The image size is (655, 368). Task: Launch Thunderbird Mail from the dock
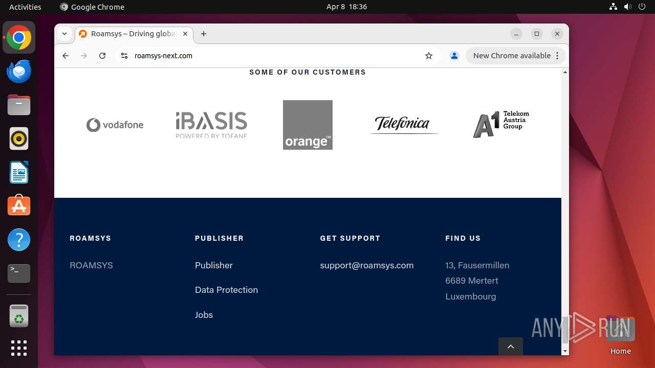(19, 72)
